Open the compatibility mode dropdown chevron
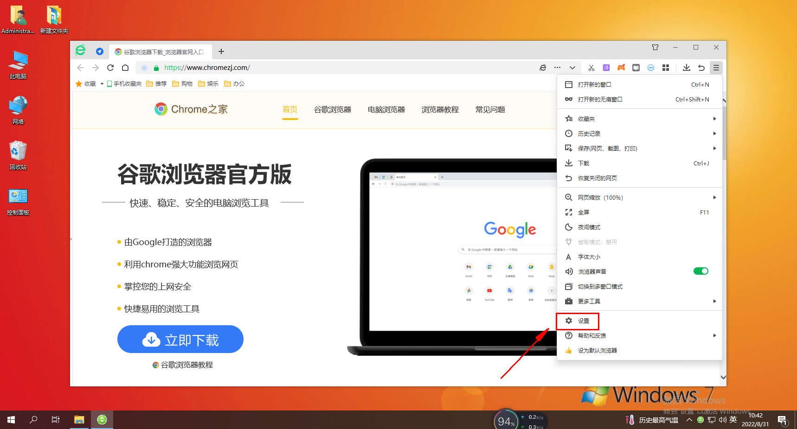This screenshot has height=429, width=797. pyautogui.click(x=572, y=68)
